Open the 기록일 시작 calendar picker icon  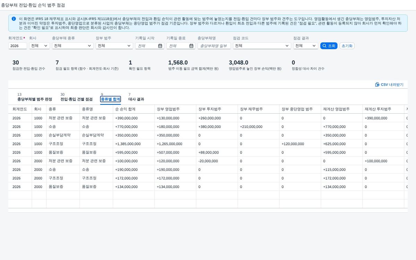pyautogui.click(x=160, y=46)
